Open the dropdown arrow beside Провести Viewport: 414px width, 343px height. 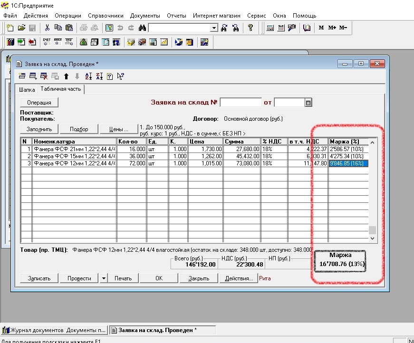point(104,278)
